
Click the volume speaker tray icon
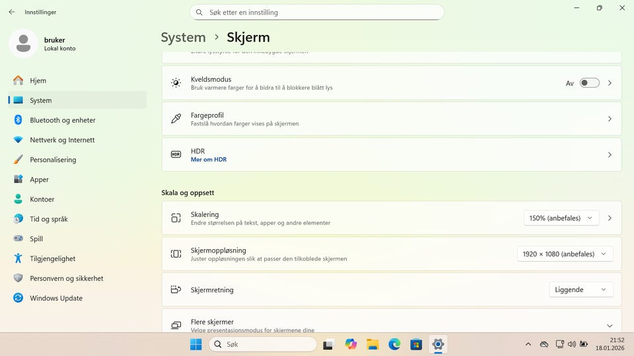click(x=572, y=344)
